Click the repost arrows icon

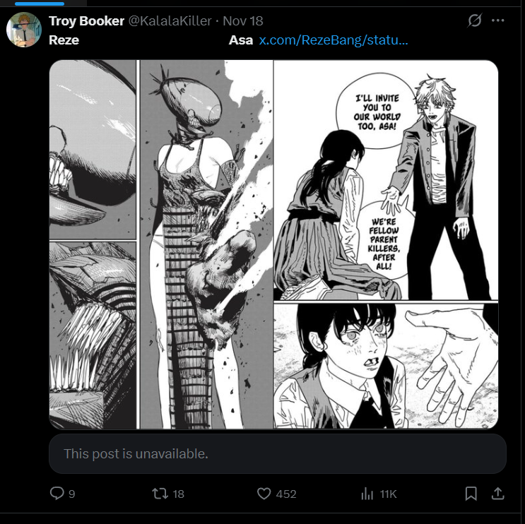(x=160, y=494)
